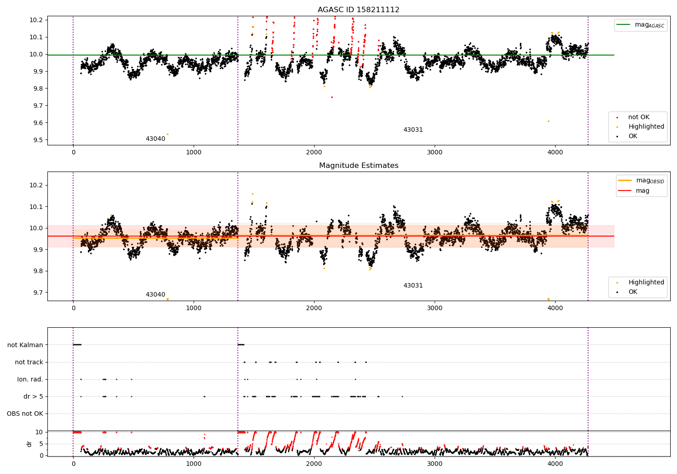Click the 3000 x-tick beneath the Magnitude Estimates plot
Image resolution: width=677 pixels, height=474 pixels.
435,308
